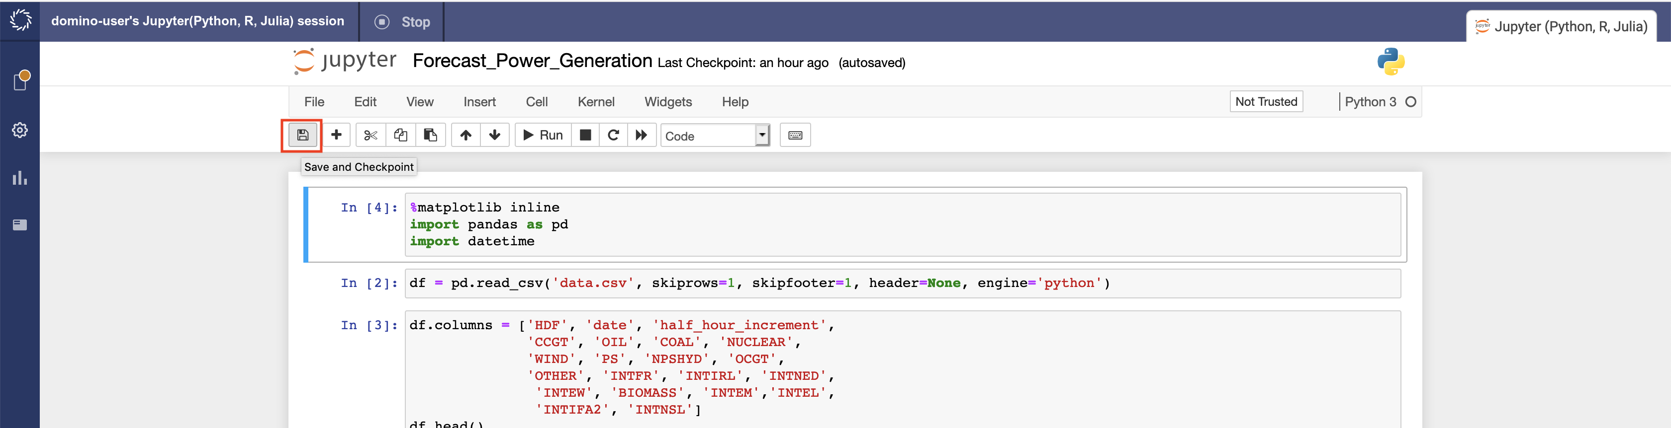Open the files changes sidebar icon

coord(21,80)
